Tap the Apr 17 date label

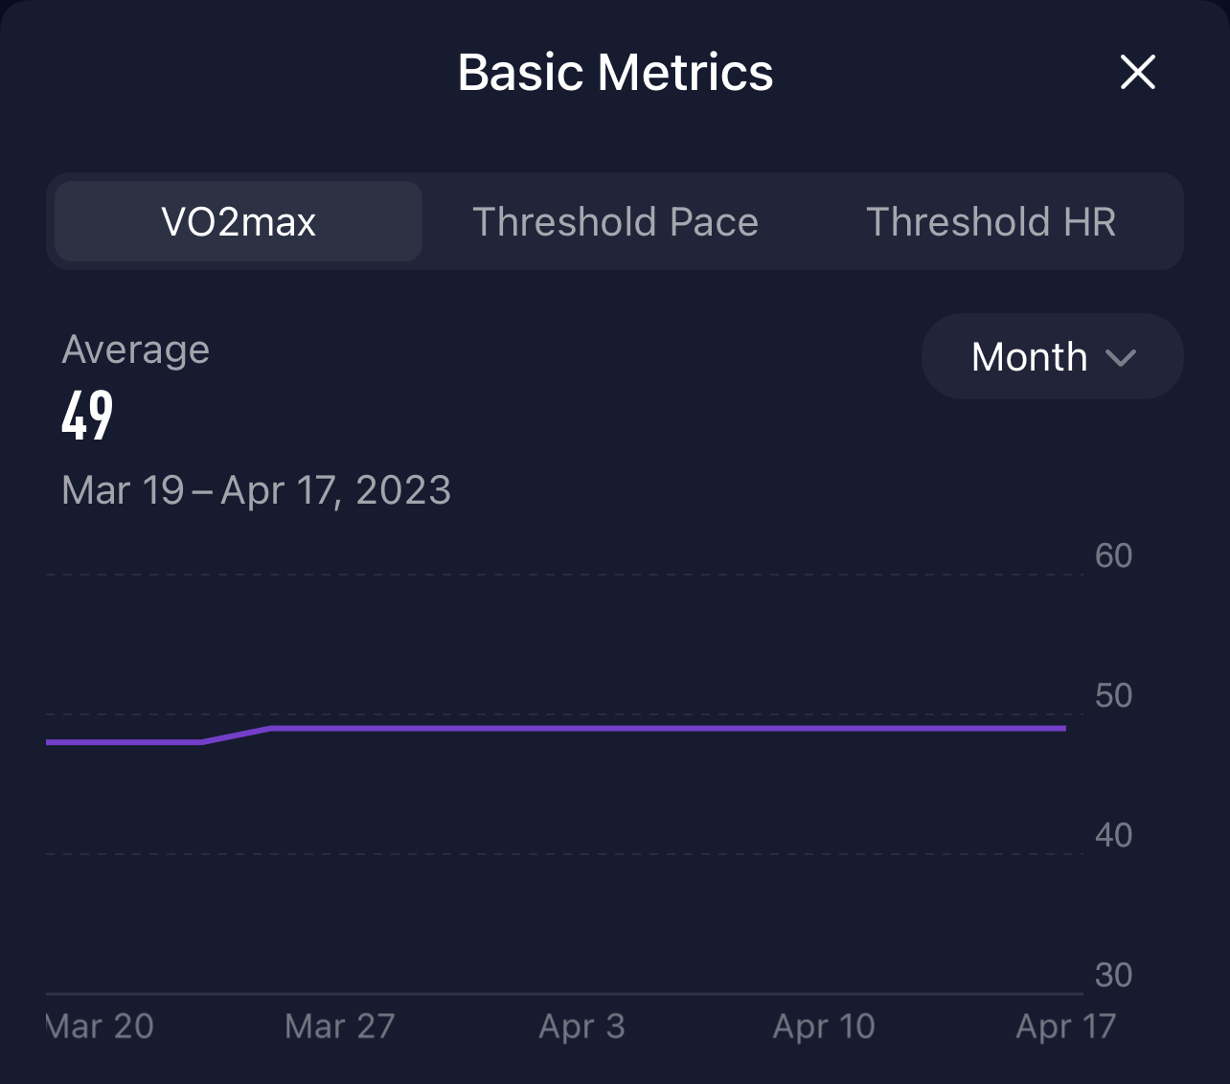[x=1065, y=1026]
